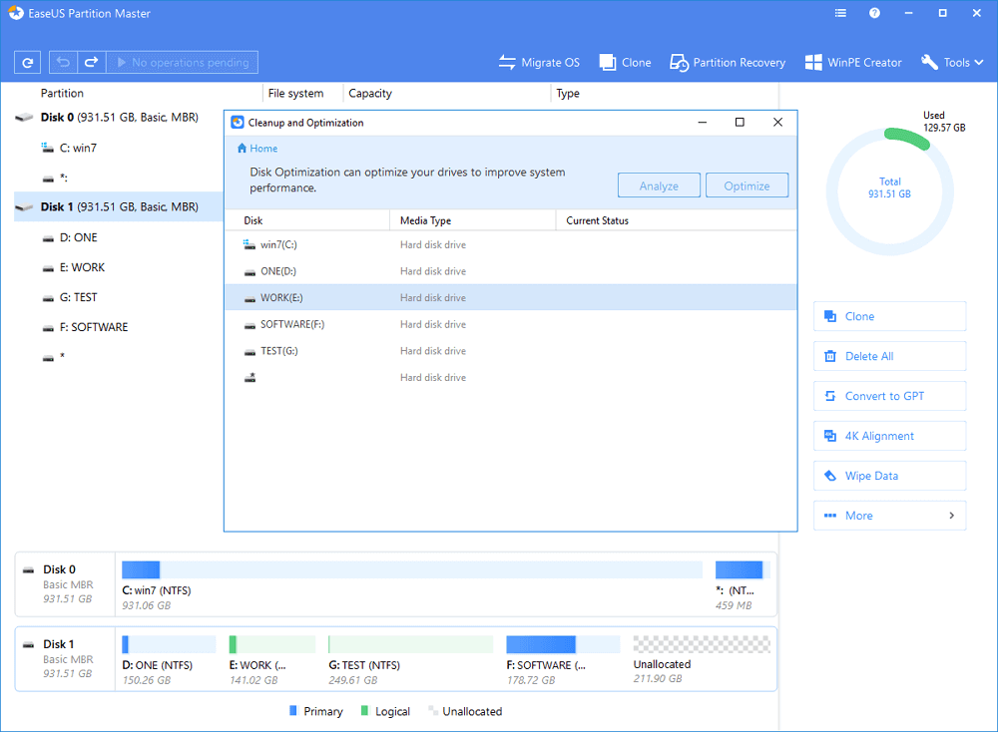Select the G: TEST partition row

tap(119, 297)
